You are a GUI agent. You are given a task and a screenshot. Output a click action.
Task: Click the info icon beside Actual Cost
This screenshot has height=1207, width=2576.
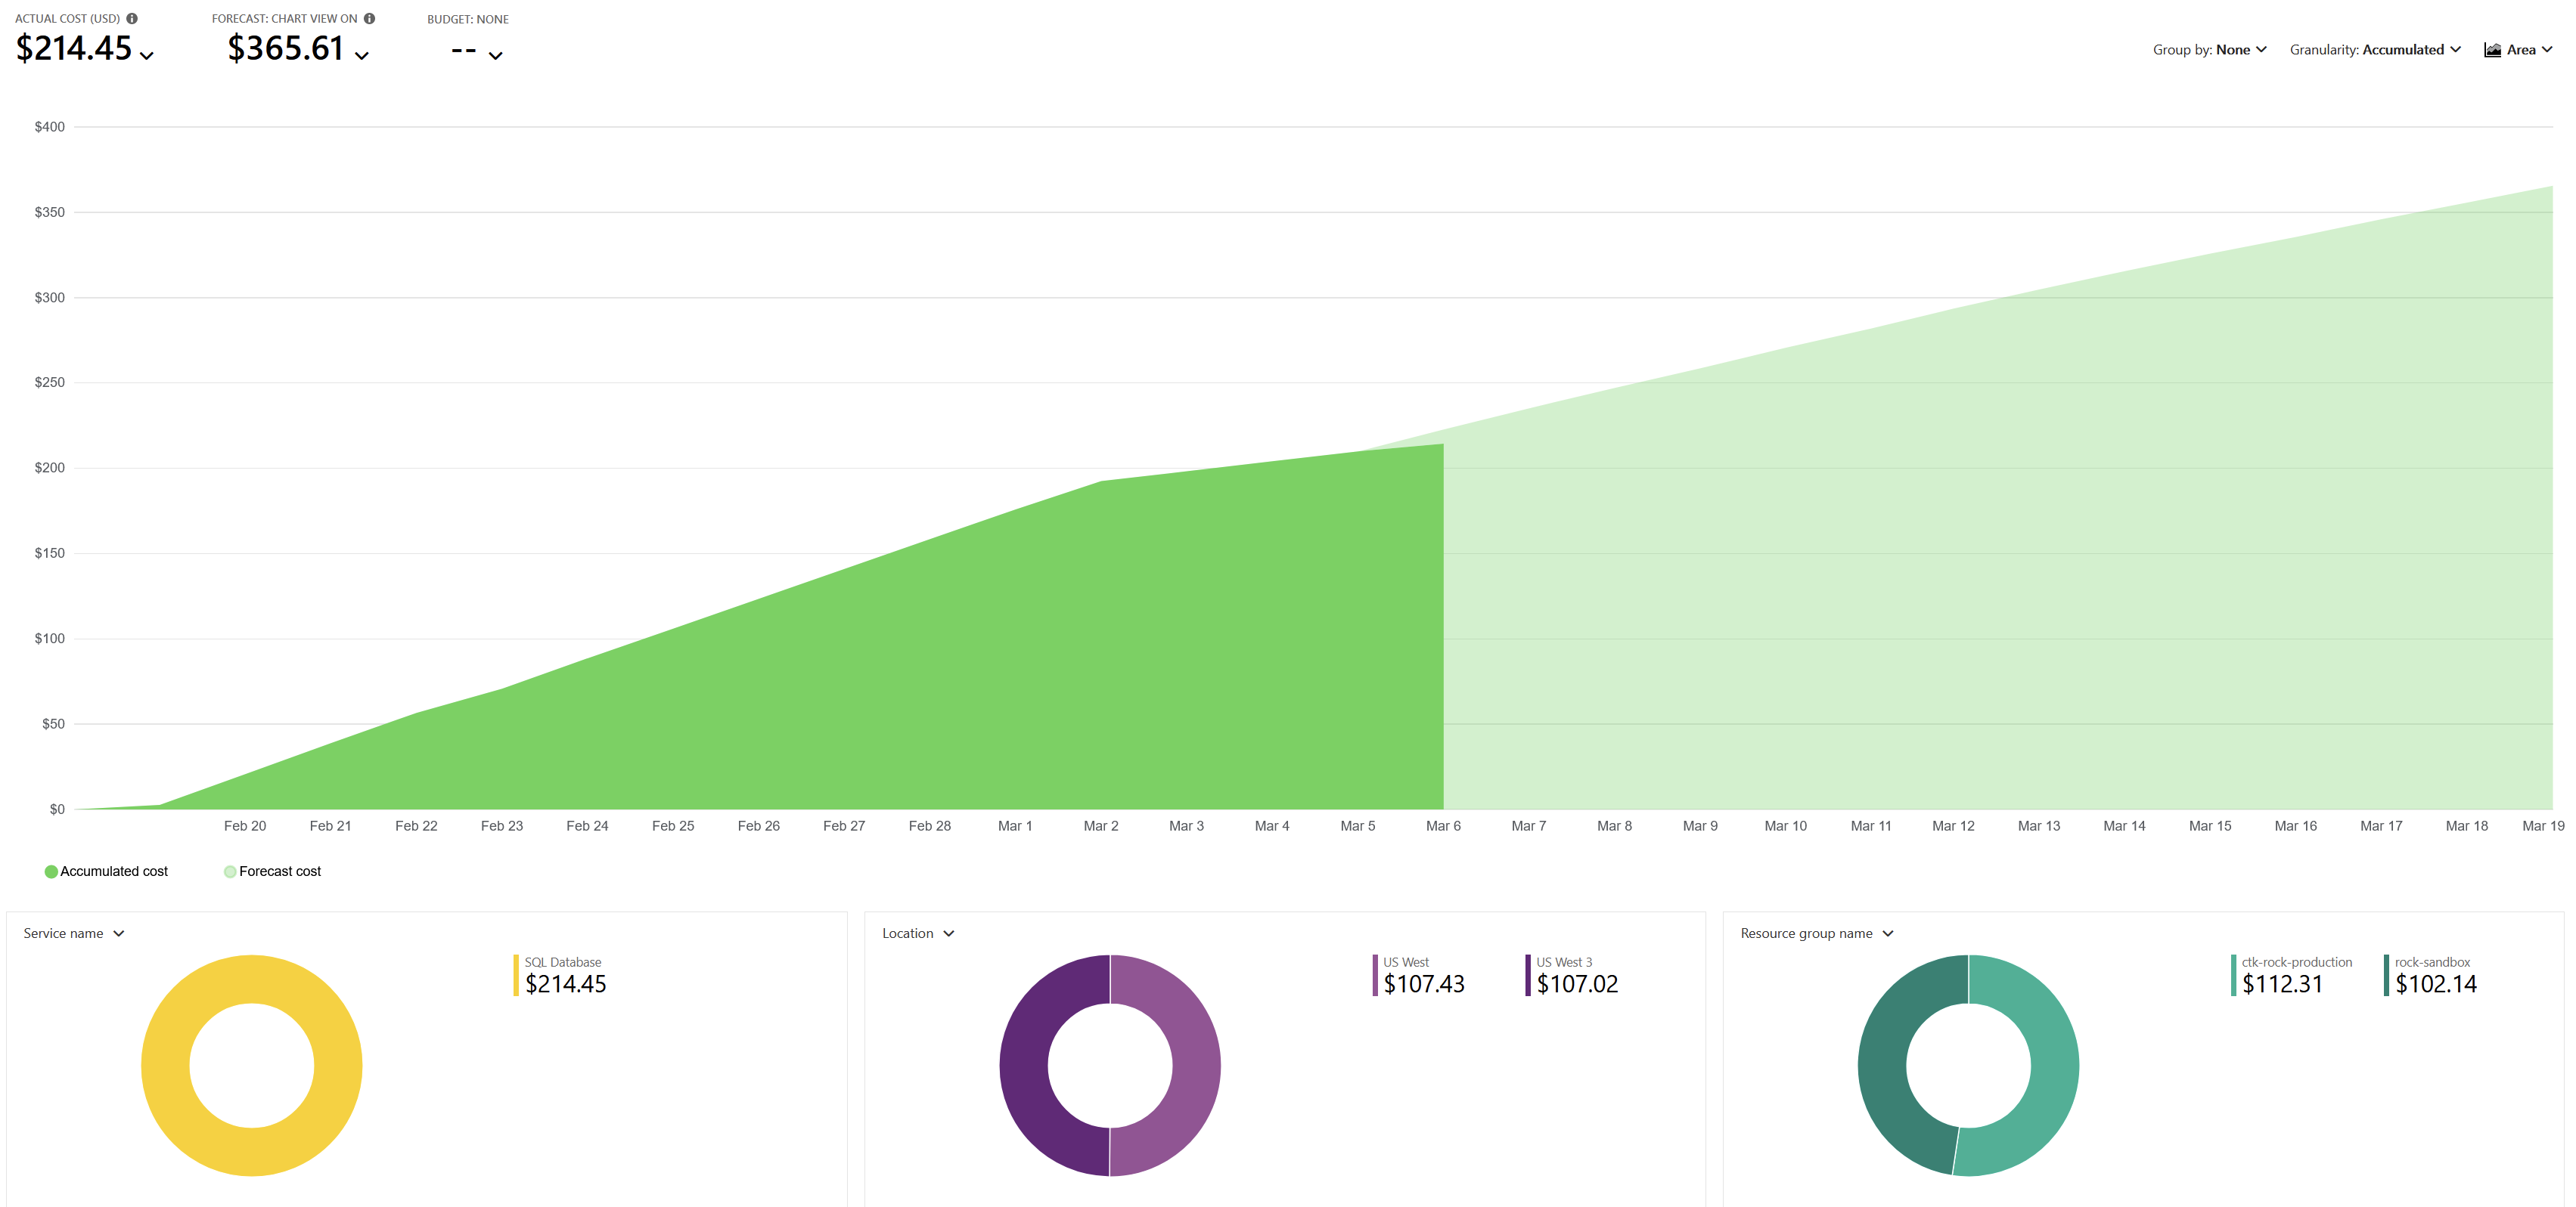tap(132, 19)
